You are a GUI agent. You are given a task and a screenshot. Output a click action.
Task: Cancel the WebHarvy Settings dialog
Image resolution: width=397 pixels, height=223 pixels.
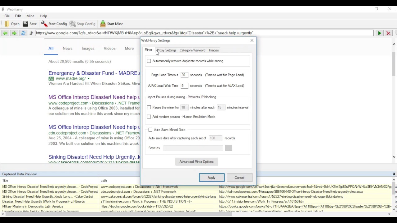pos(239,177)
